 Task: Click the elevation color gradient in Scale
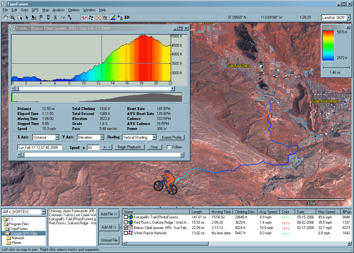tap(328, 46)
